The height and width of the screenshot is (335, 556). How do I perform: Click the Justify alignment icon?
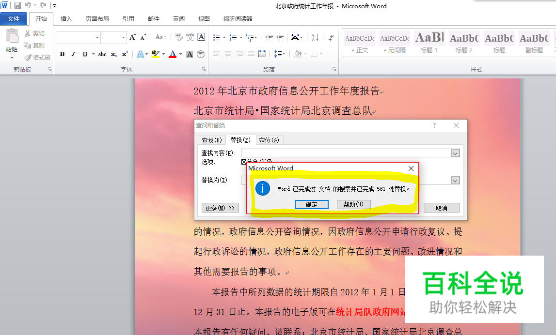coord(251,54)
